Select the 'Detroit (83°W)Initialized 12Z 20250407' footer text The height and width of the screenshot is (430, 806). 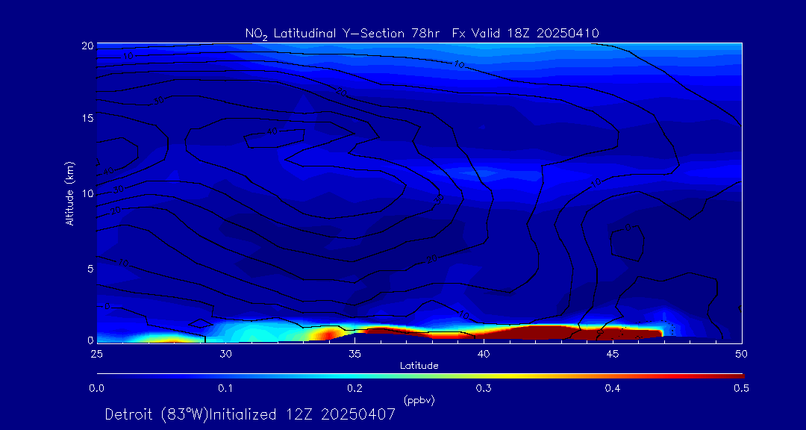[x=250, y=414]
